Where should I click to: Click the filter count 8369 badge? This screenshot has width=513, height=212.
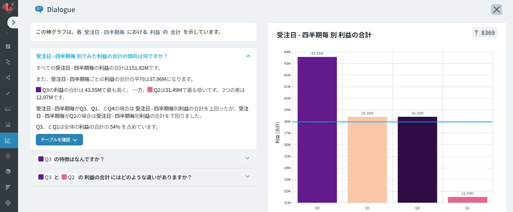(x=485, y=33)
